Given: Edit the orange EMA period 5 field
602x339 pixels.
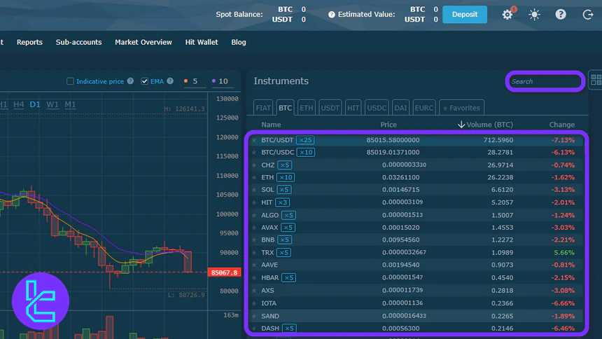Looking at the screenshot, I should tap(195, 81).
